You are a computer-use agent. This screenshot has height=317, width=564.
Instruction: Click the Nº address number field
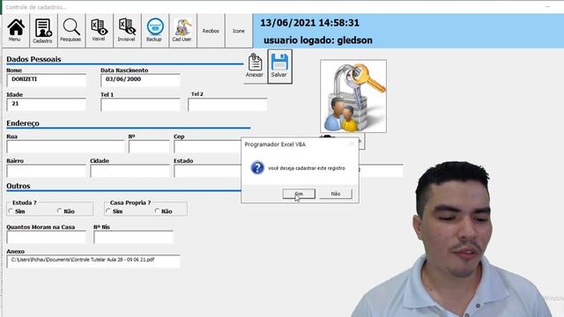pos(149,146)
